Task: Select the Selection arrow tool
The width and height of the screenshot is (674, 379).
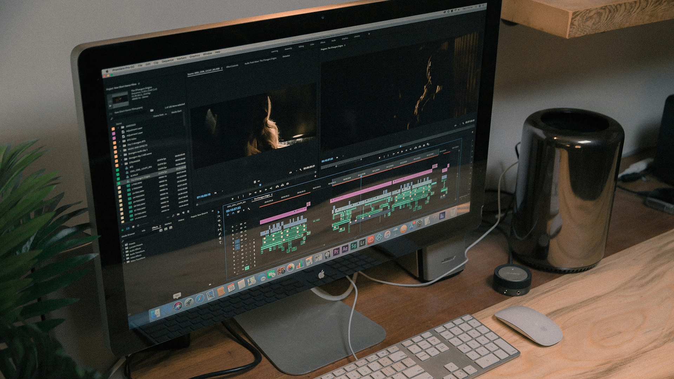Action: tap(218, 212)
